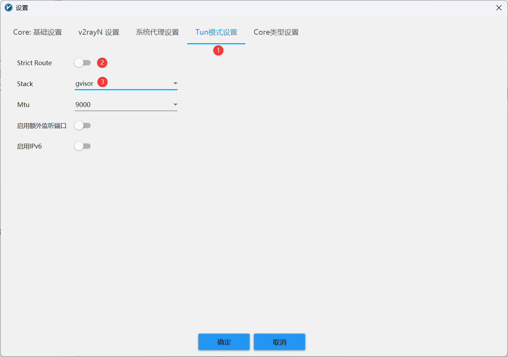Switch to Core: 基础设置 tab

coord(37,32)
